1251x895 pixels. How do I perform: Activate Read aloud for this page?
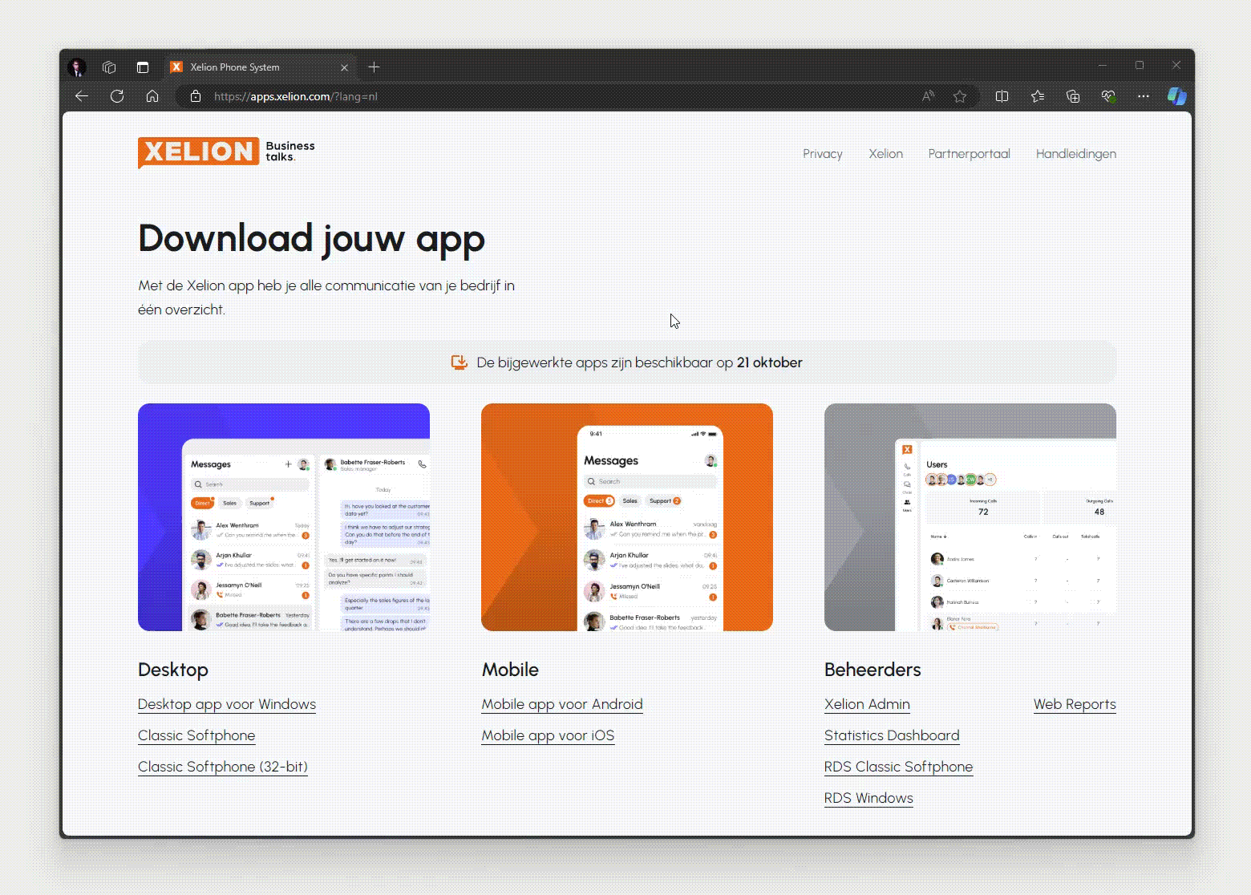928,96
